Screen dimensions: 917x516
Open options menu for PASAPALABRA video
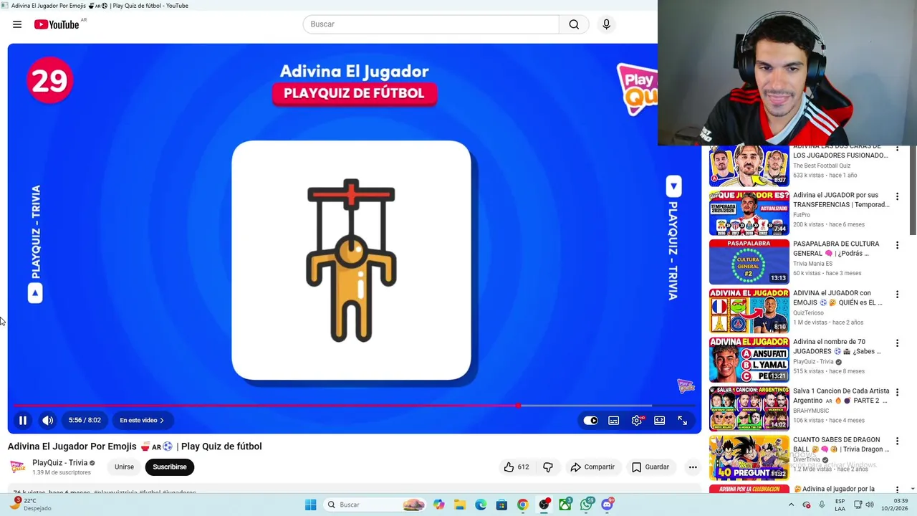coord(897,245)
